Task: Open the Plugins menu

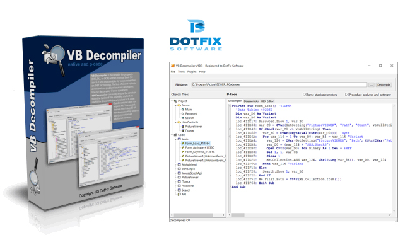Action: (x=192, y=72)
